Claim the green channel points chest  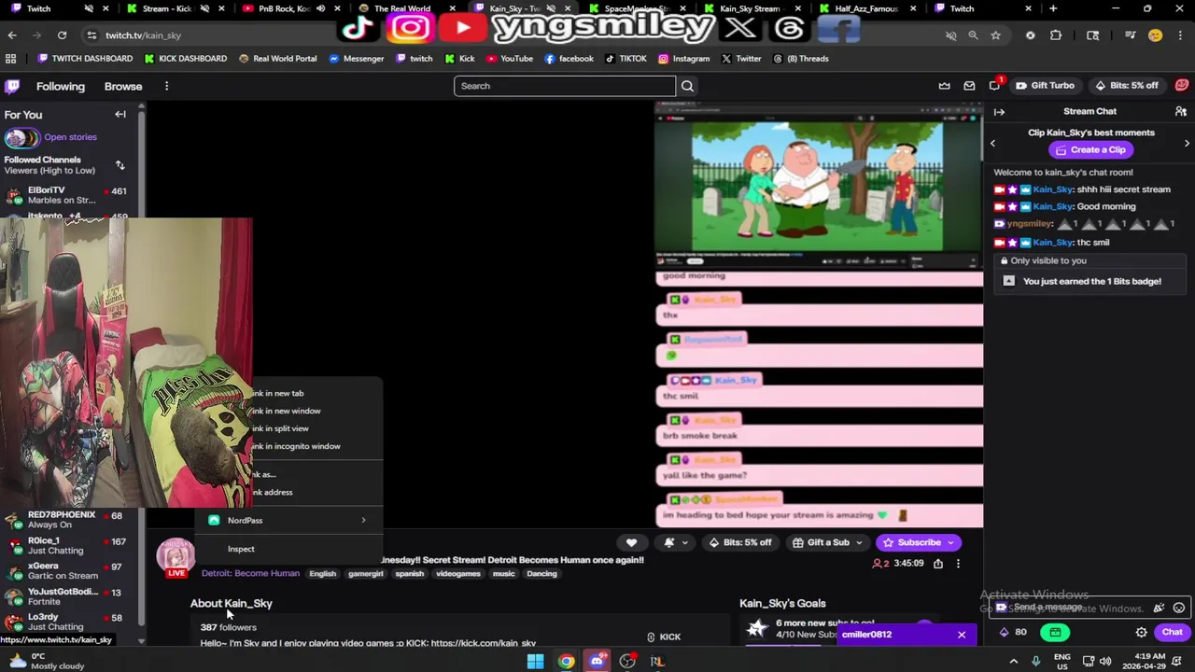click(x=1055, y=632)
